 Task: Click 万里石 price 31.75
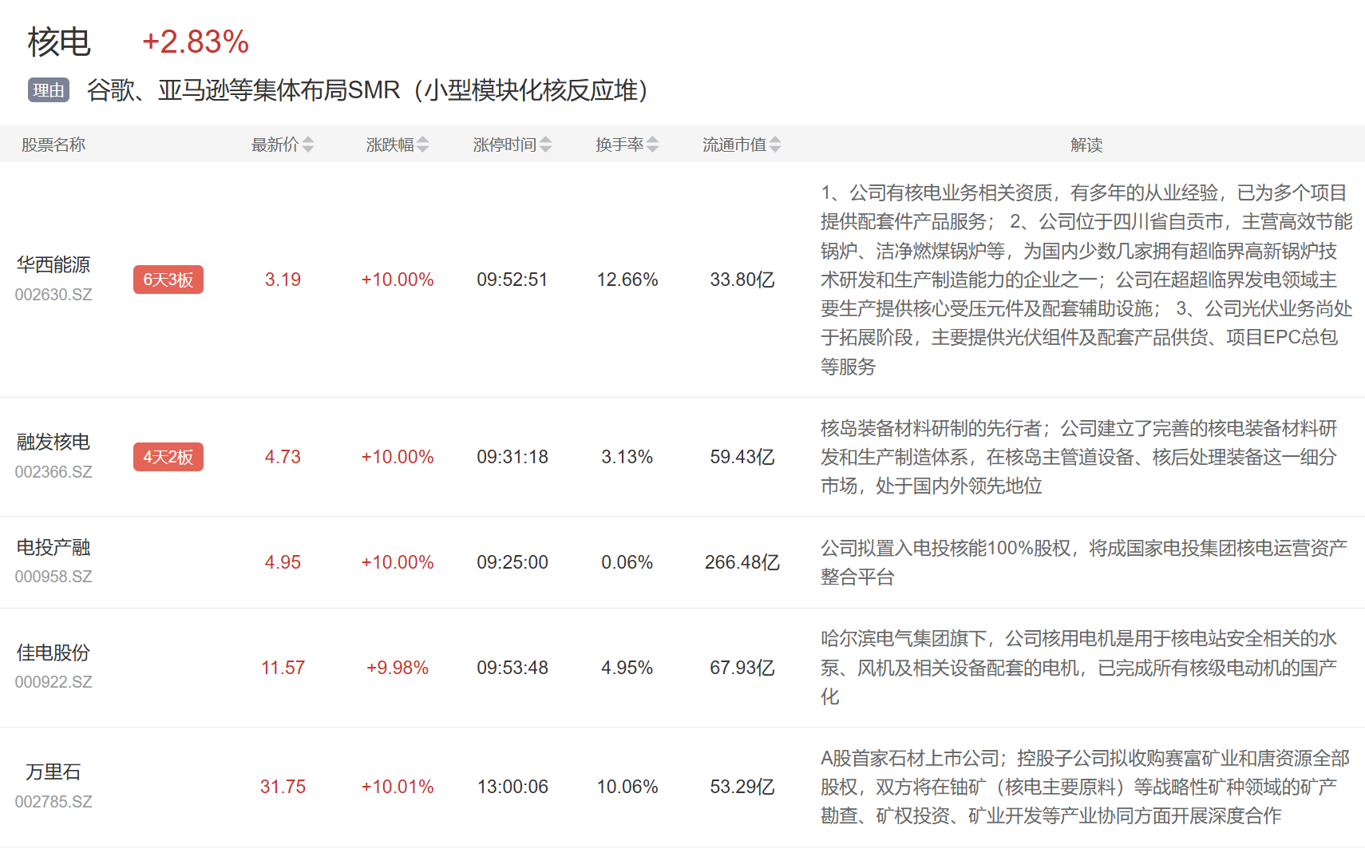pos(283,787)
